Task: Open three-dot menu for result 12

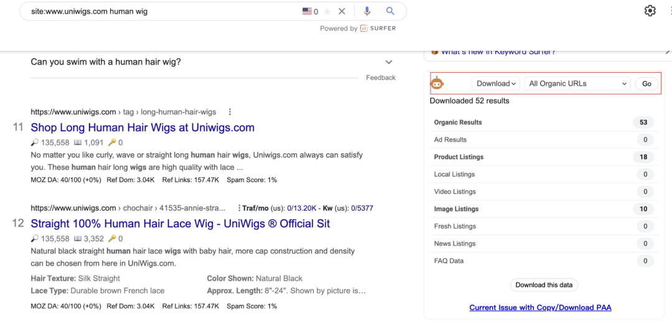Action: 238,208
